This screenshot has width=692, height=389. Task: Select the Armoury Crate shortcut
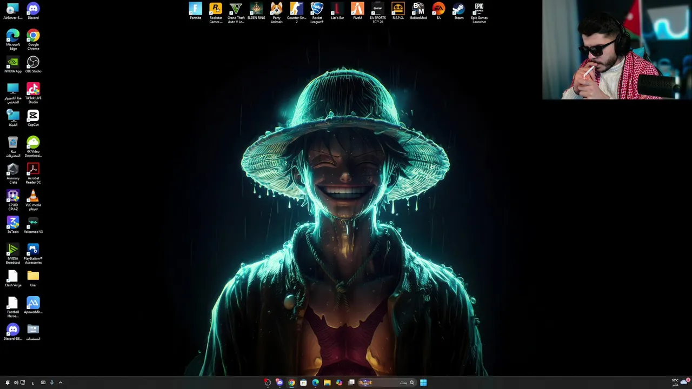(x=13, y=174)
